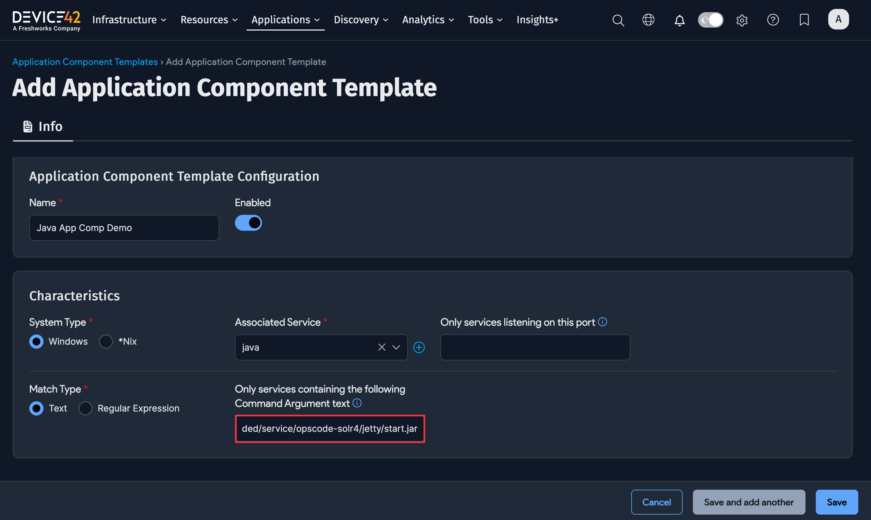Expand the Associated Service dropdown
The image size is (871, 520).
pyautogui.click(x=396, y=347)
